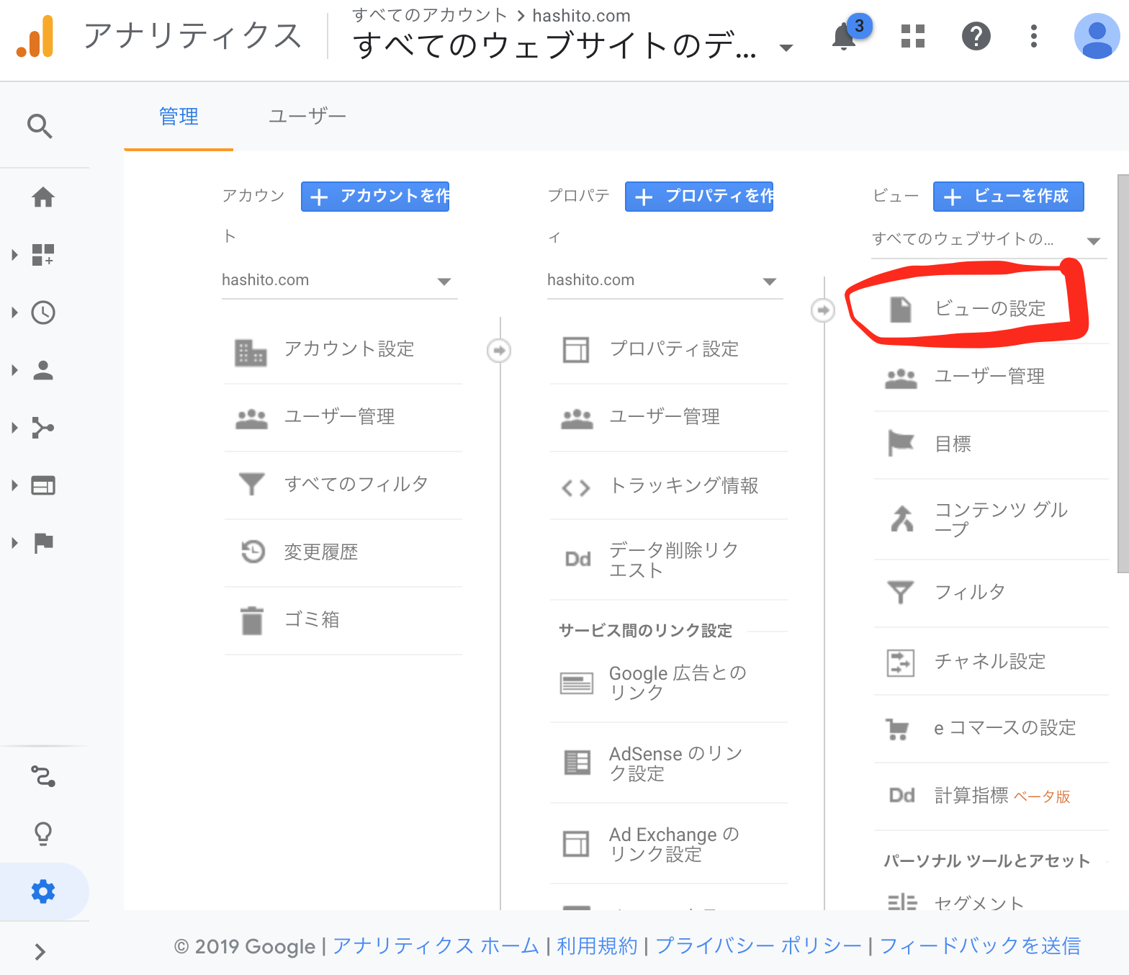Screen dimensions: 1129x975
Task: Open the header view selector dropdown arrow
Action: pyautogui.click(x=786, y=48)
